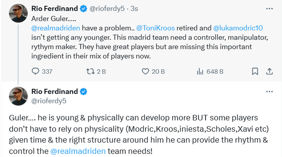Open more options on the second tweet
This screenshot has width=282, height=157.
269,91
